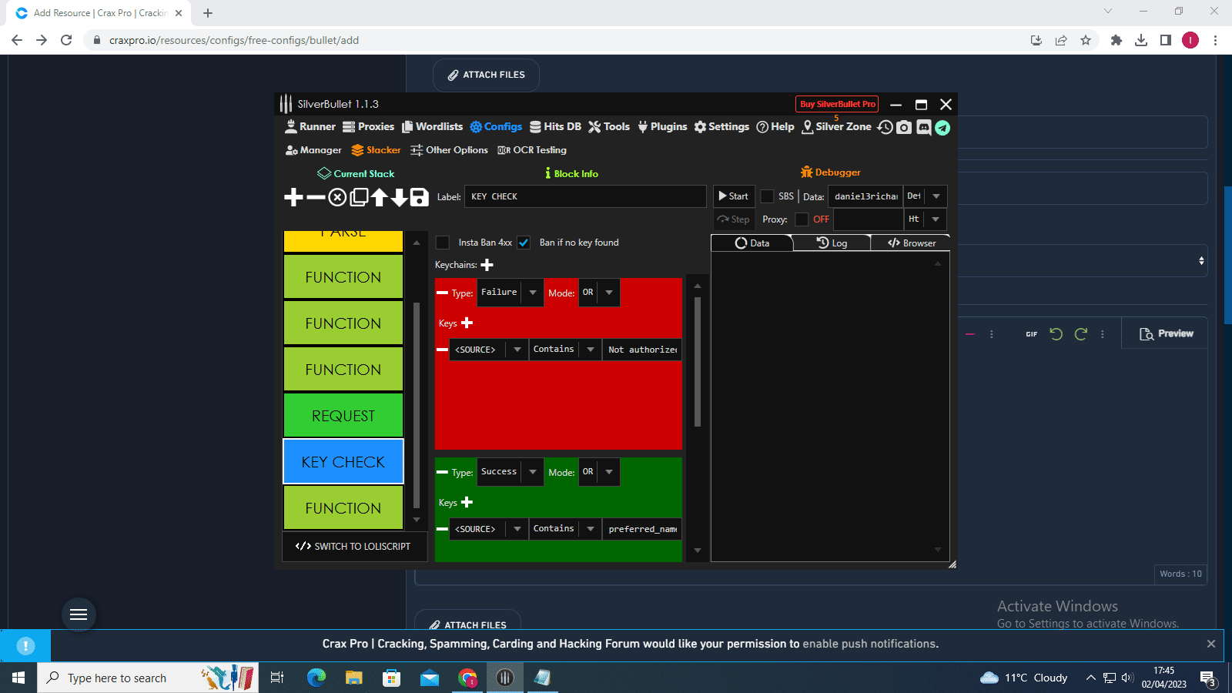Move the selected block up
The image size is (1232, 693).
coord(379,197)
